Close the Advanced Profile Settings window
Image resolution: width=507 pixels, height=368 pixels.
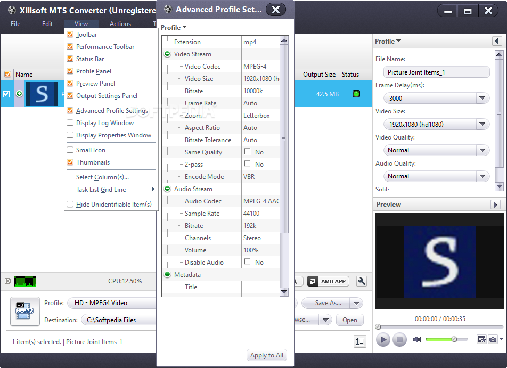click(276, 10)
